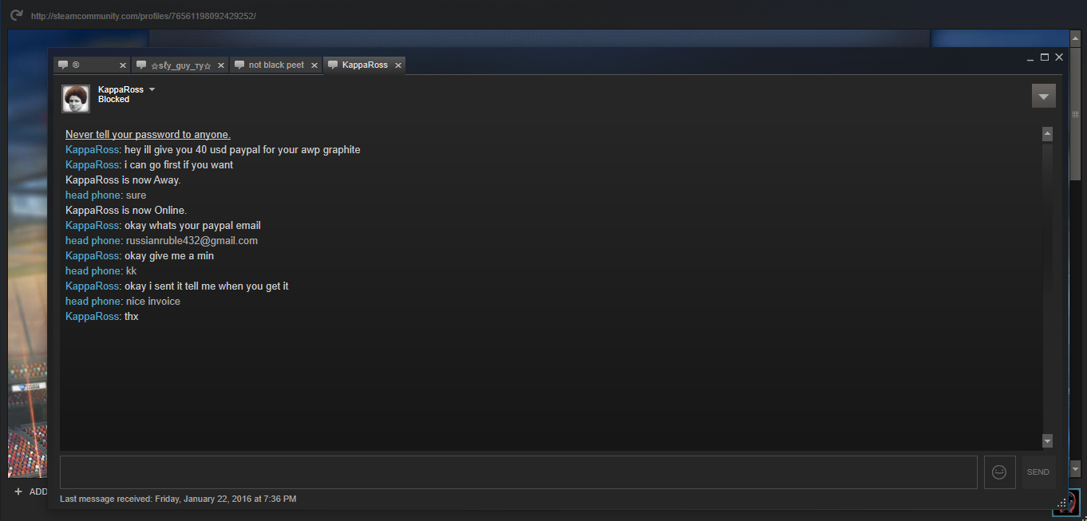This screenshot has width=1087, height=521.
Task: Switch to the not black peet tab
Action: pos(275,65)
